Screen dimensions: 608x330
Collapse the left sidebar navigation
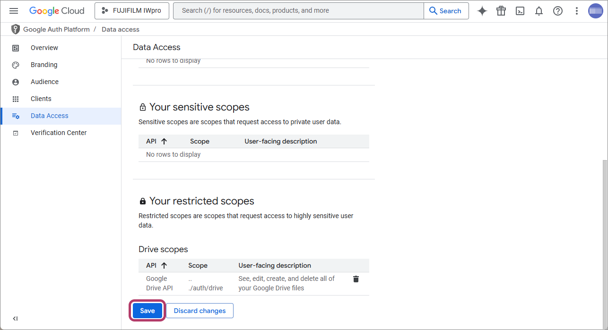[15, 319]
